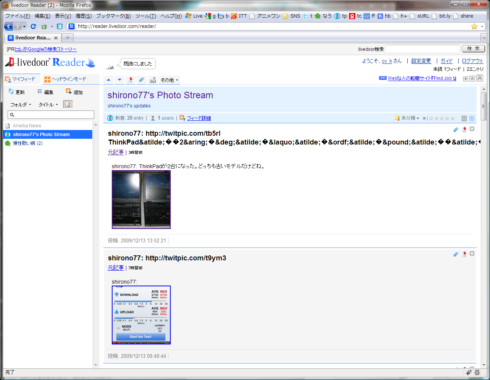Clear feed rating with x icon

coord(424,119)
